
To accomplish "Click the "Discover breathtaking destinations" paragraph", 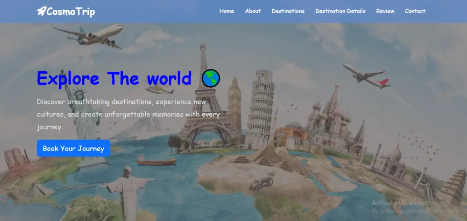I will [x=128, y=115].
